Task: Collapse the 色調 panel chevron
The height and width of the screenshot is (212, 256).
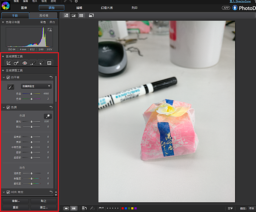Action: [4, 107]
